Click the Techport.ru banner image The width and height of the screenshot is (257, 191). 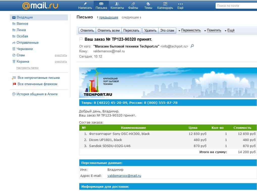tap(168, 83)
